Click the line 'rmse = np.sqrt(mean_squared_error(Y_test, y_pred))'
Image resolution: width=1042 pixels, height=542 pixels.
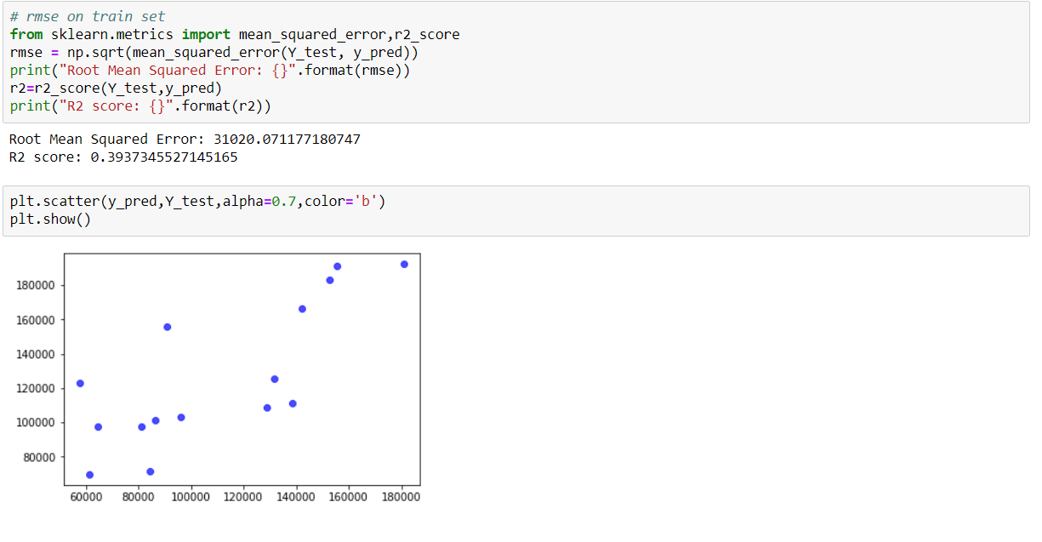[214, 52]
